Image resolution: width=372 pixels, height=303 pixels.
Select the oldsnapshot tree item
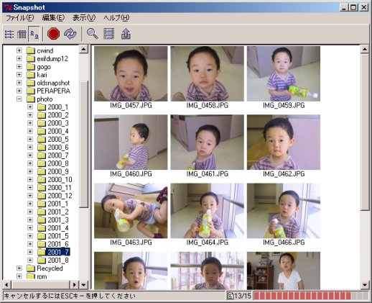(x=53, y=83)
